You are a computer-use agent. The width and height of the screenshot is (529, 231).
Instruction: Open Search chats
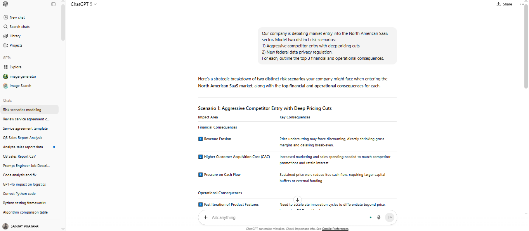19,27
